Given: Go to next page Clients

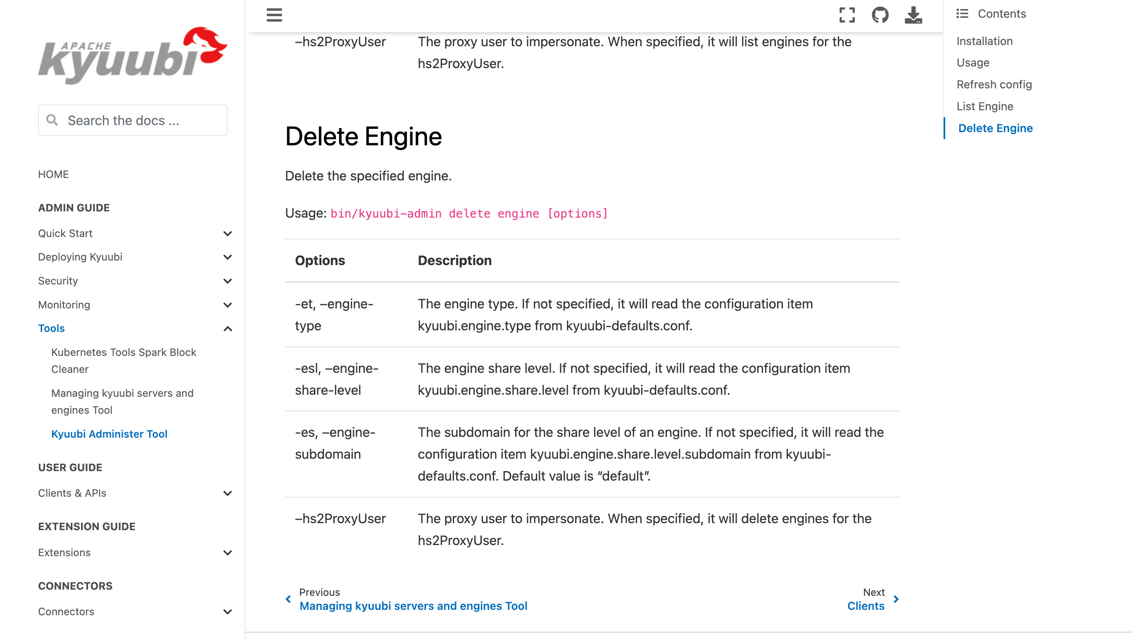Looking at the screenshot, I should 866,606.
